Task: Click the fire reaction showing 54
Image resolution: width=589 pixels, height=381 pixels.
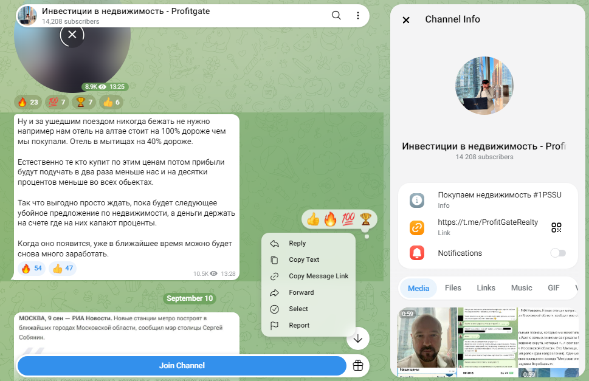Action: pos(32,269)
